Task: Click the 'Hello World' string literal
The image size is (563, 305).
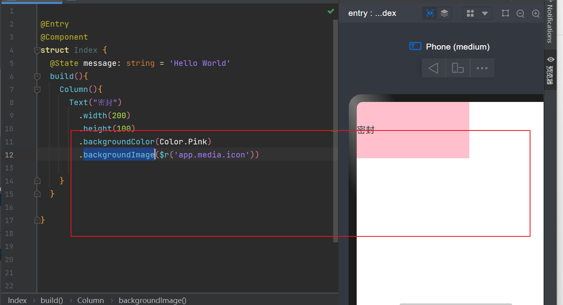Action: point(200,63)
